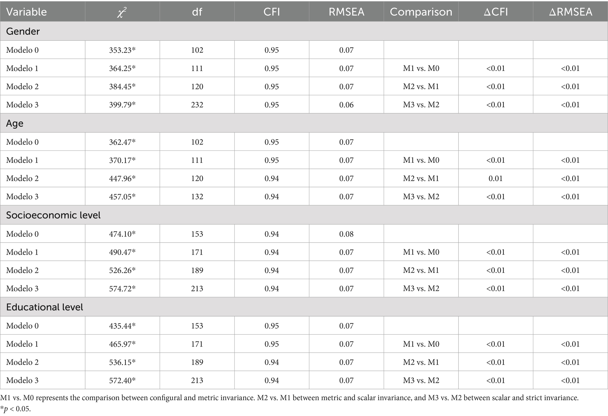Click the RMSEA value 0.06
The image size is (608, 416).
tap(346, 105)
